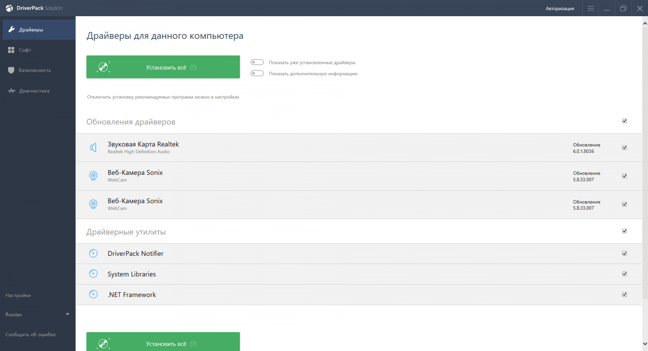Click the disc icon beside DriverPack Notifier
The image size is (648, 351).
click(x=93, y=253)
